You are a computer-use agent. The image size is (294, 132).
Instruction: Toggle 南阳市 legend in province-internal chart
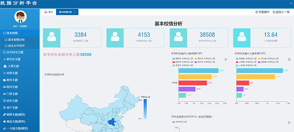pos(182,59)
